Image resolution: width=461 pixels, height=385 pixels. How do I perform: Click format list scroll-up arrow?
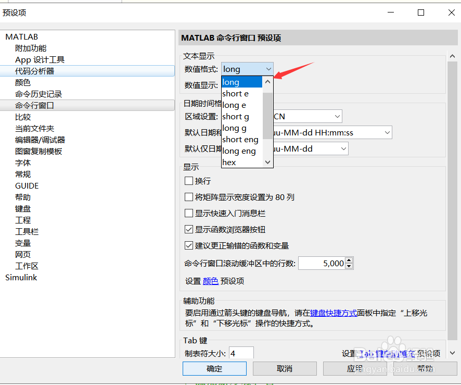pyautogui.click(x=267, y=82)
